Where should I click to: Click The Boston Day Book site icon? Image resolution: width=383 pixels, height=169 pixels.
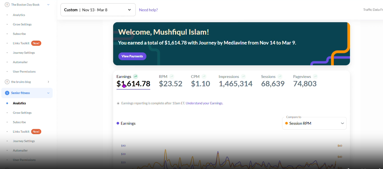pos(7,5)
